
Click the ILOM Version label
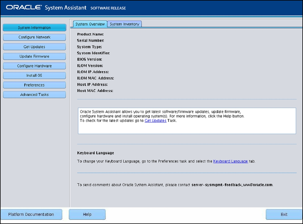click(x=90, y=66)
